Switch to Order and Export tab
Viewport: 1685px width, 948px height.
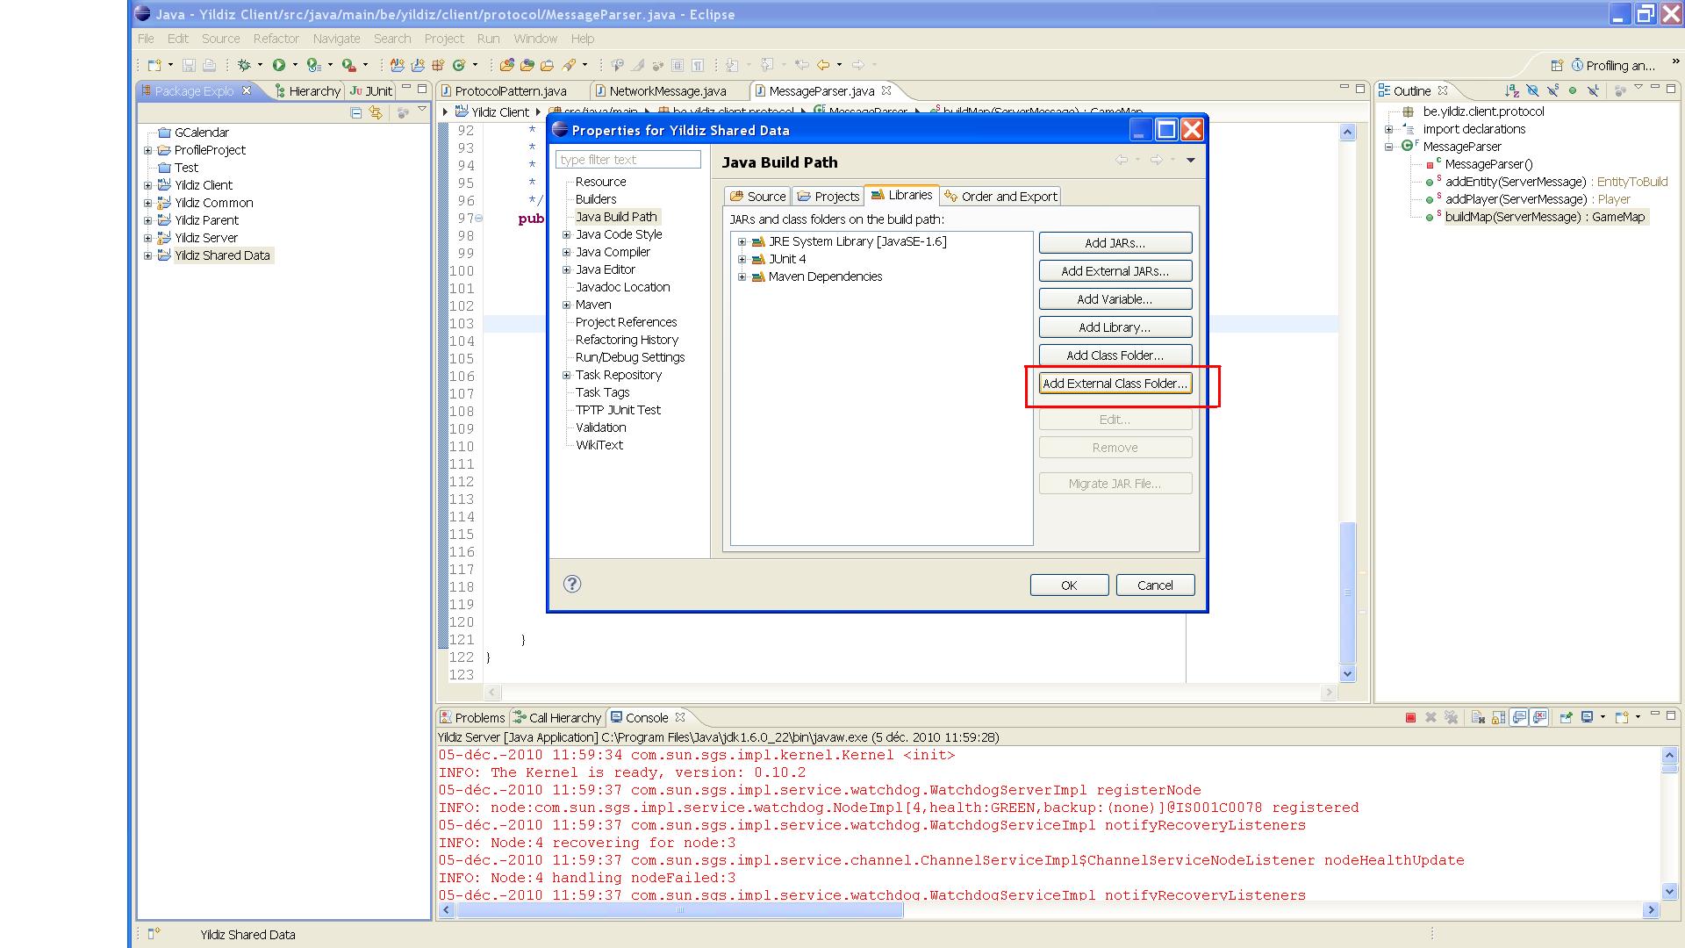(1000, 197)
